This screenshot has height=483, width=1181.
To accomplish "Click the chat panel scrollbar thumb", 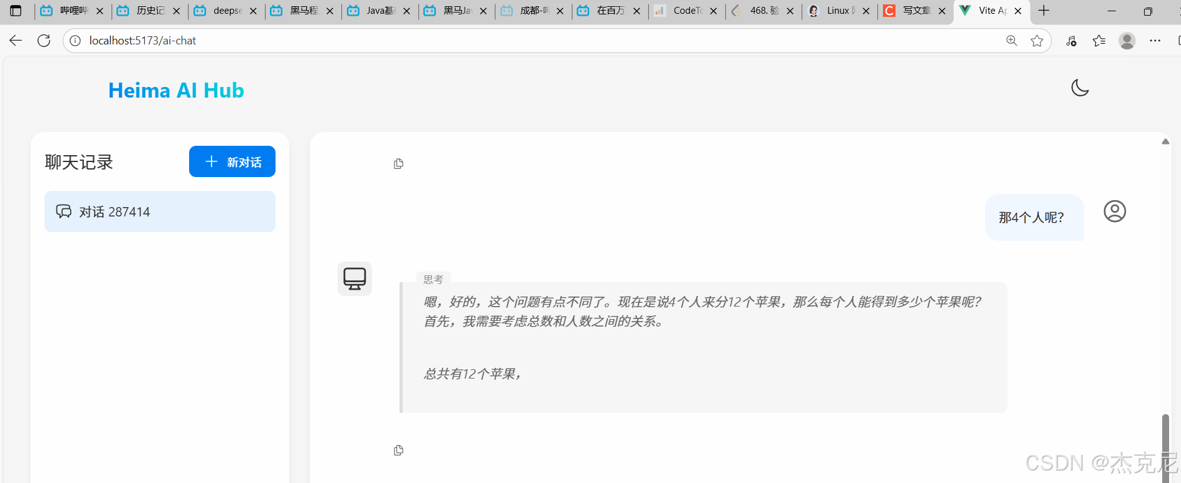I will 1165,447.
